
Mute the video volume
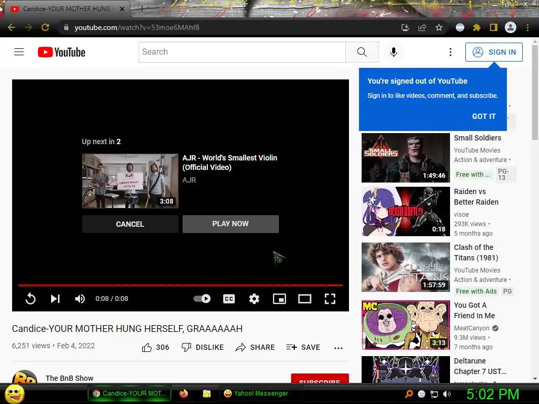(80, 299)
